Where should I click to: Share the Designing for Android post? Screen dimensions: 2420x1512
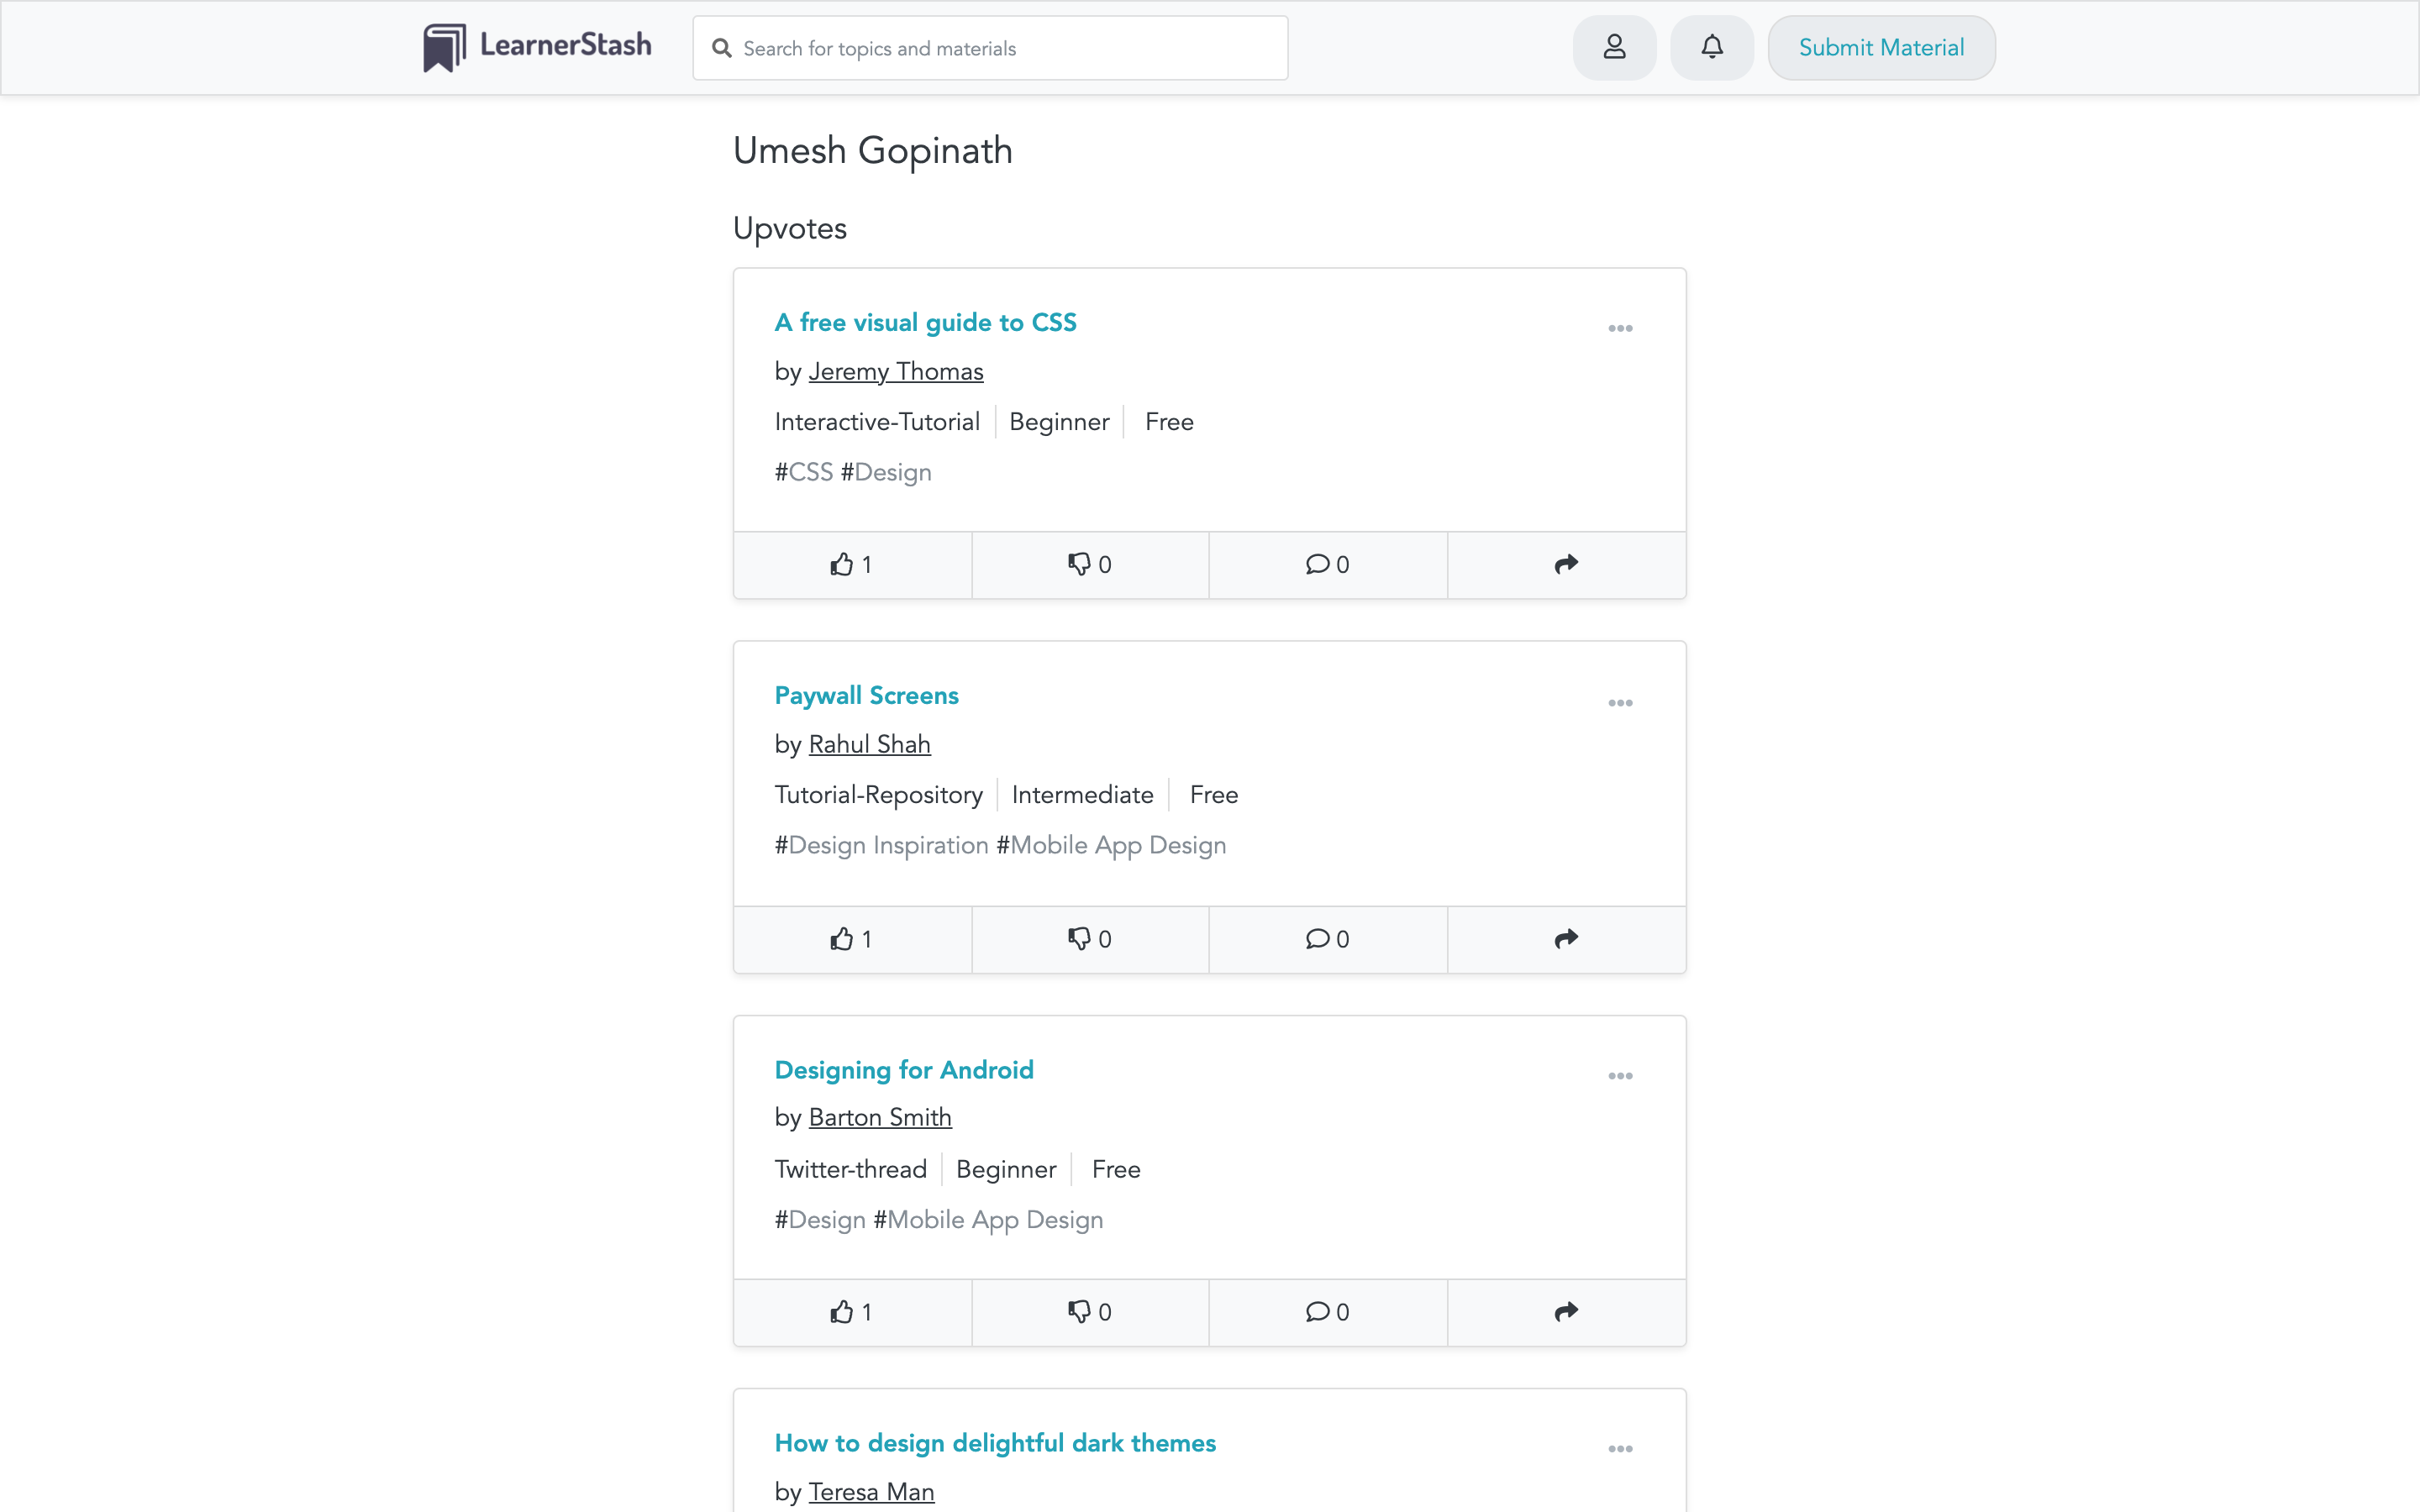(1565, 1312)
